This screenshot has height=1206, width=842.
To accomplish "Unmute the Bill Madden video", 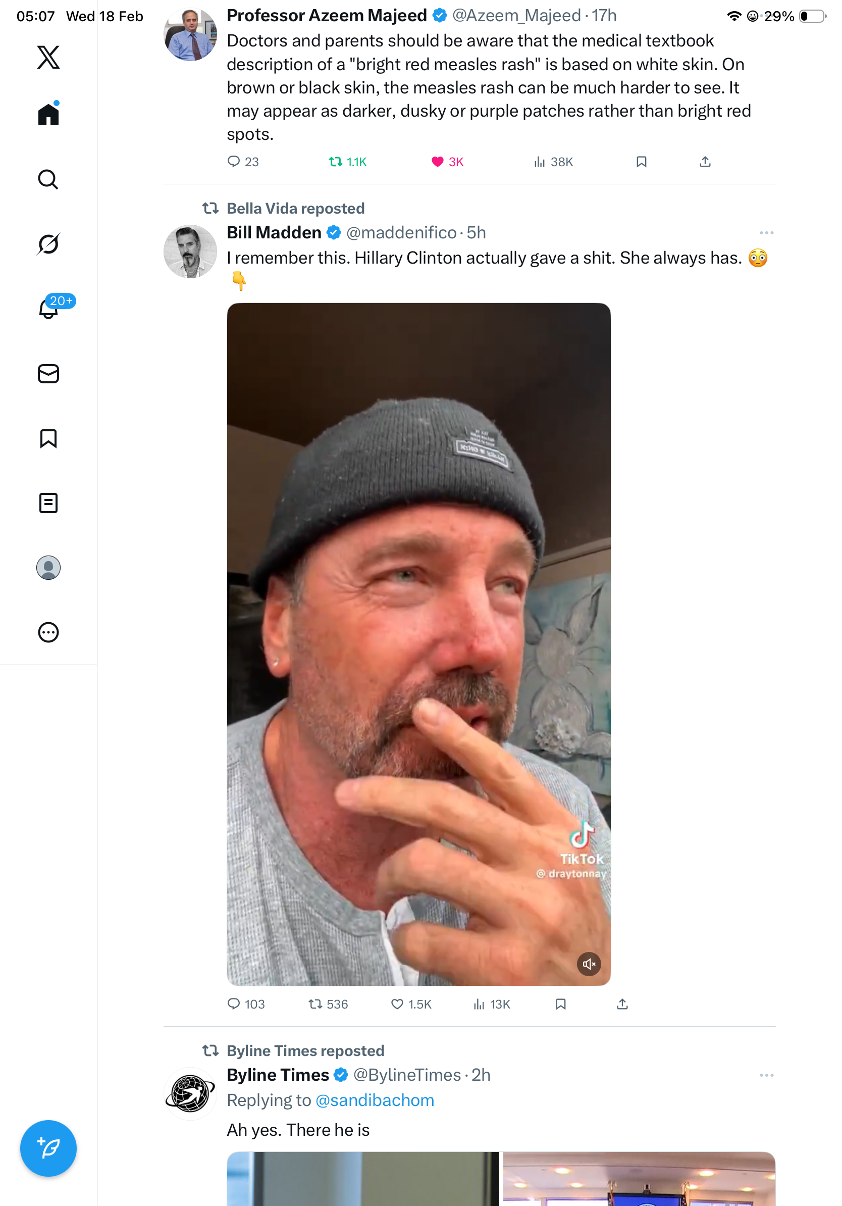I will 589,963.
